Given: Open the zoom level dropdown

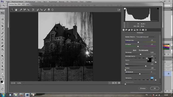Looking at the screenshot, I should (x=24, y=83).
